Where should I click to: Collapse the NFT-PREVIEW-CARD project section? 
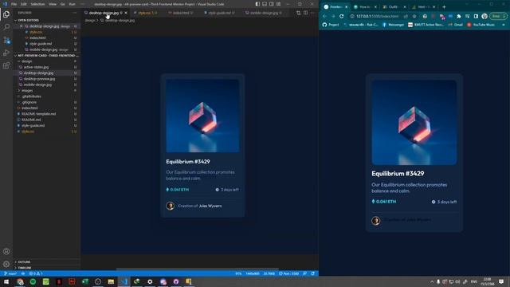pyautogui.click(x=48, y=56)
